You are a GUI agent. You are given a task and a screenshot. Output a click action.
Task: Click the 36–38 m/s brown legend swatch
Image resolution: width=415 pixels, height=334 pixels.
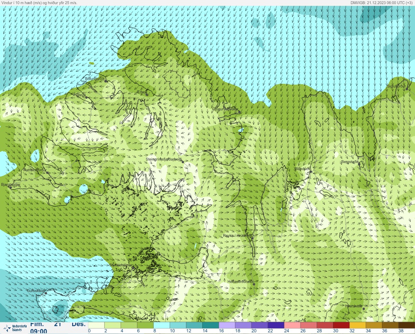pos(390,325)
